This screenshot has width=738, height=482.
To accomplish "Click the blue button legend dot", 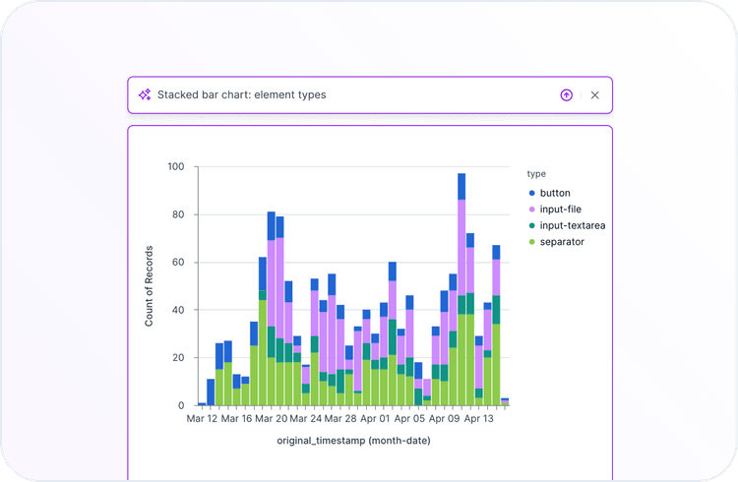I will (531, 193).
